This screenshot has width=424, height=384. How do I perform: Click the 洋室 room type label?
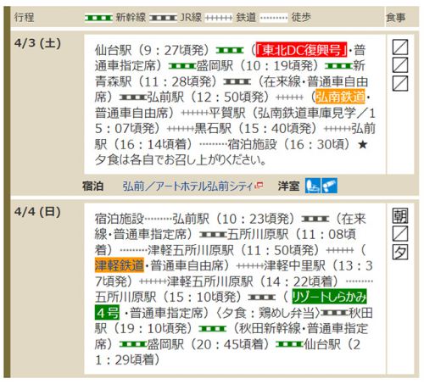point(288,186)
